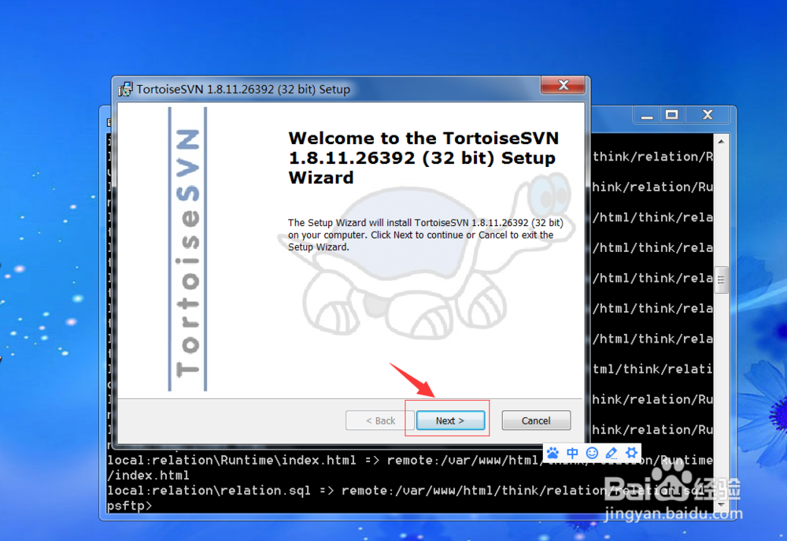Cancel the TortoiseSVN Setup Wizard
Viewport: 787px width, 541px height.
536,421
